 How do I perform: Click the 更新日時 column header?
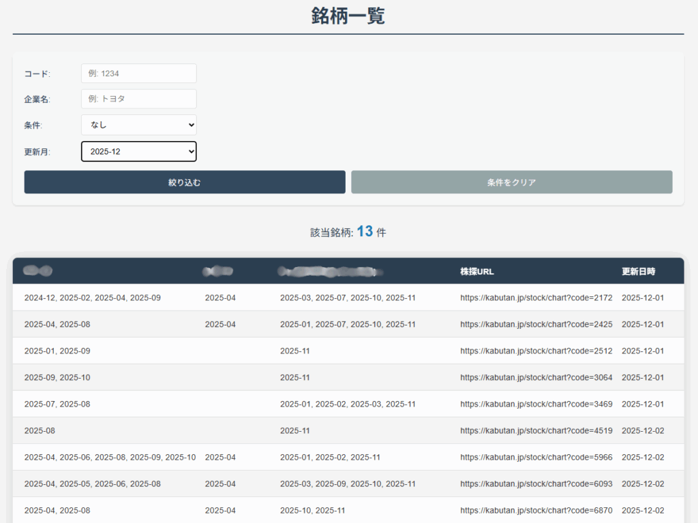pos(638,271)
